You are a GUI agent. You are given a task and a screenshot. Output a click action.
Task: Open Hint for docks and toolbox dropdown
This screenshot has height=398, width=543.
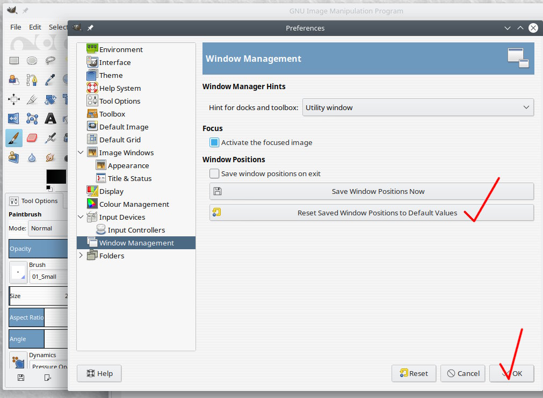pos(418,108)
